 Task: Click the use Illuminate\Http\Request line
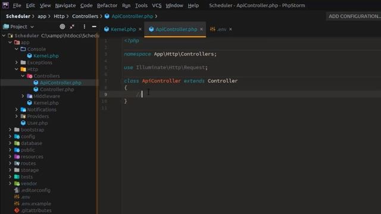point(165,67)
